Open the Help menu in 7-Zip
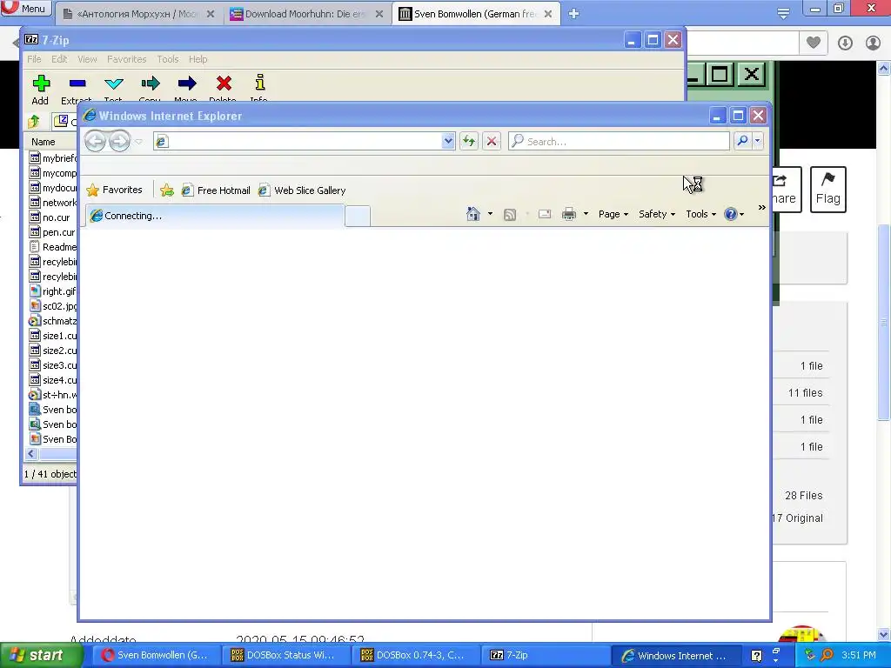 198,59
